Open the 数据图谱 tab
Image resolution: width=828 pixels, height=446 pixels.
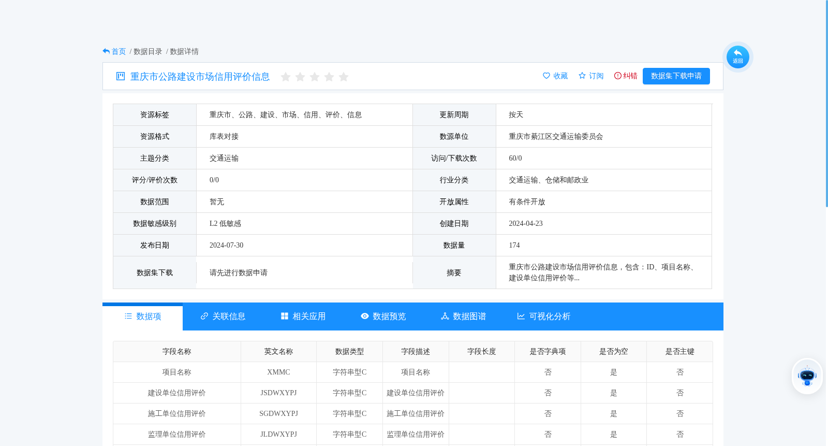coord(464,316)
